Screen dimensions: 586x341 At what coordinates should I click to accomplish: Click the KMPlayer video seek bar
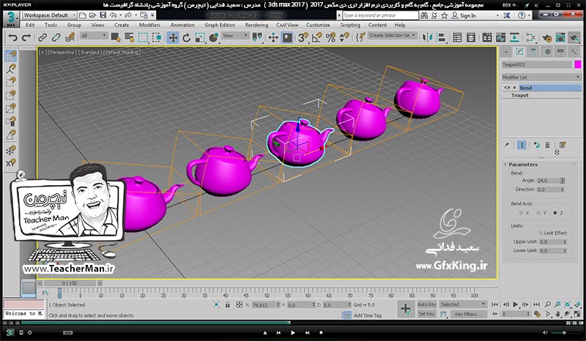pos(293,323)
